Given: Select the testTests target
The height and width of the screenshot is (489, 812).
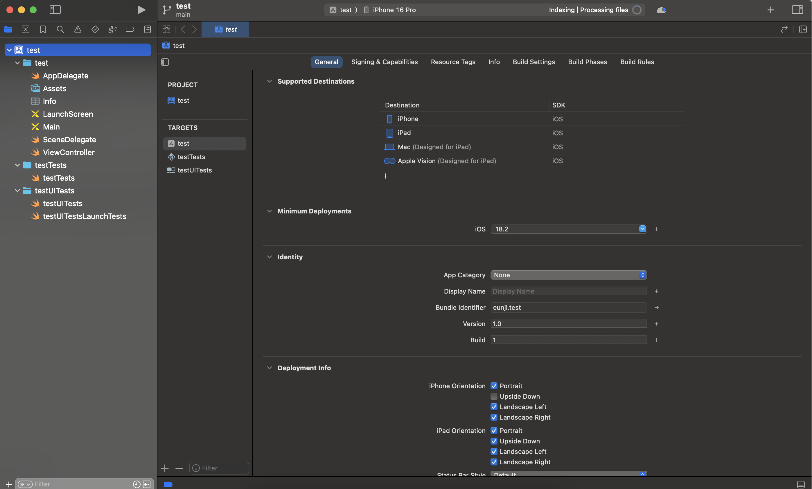Looking at the screenshot, I should 191,157.
